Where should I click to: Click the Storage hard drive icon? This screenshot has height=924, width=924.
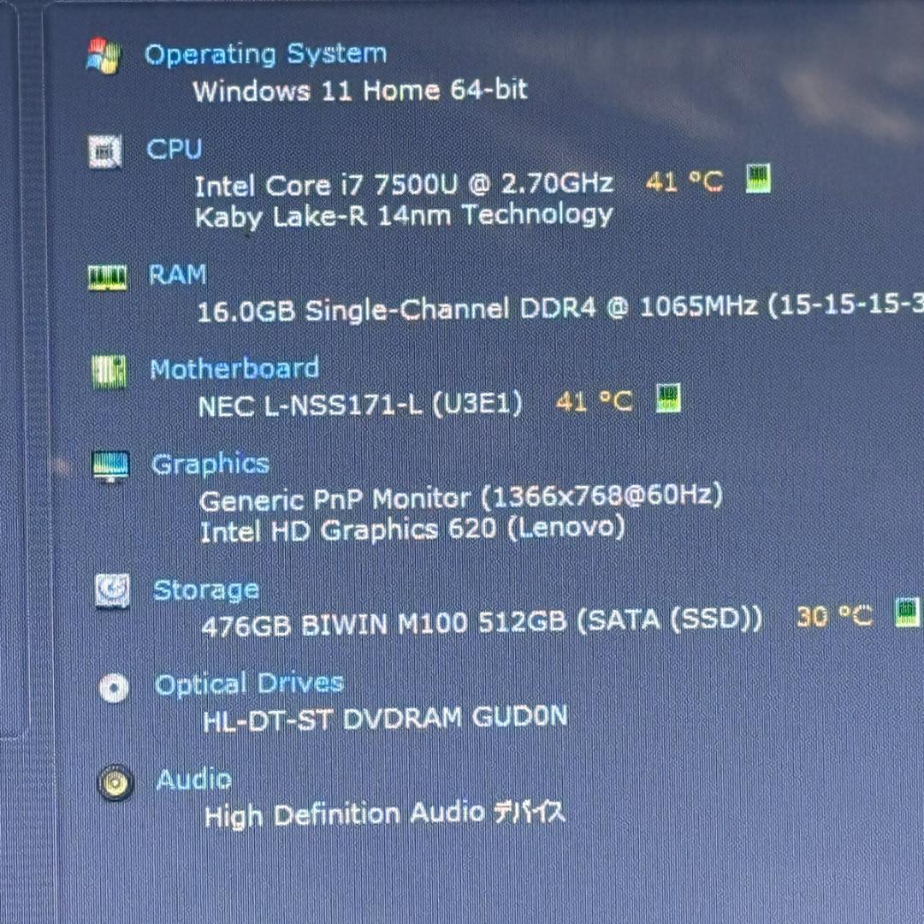[x=113, y=591]
